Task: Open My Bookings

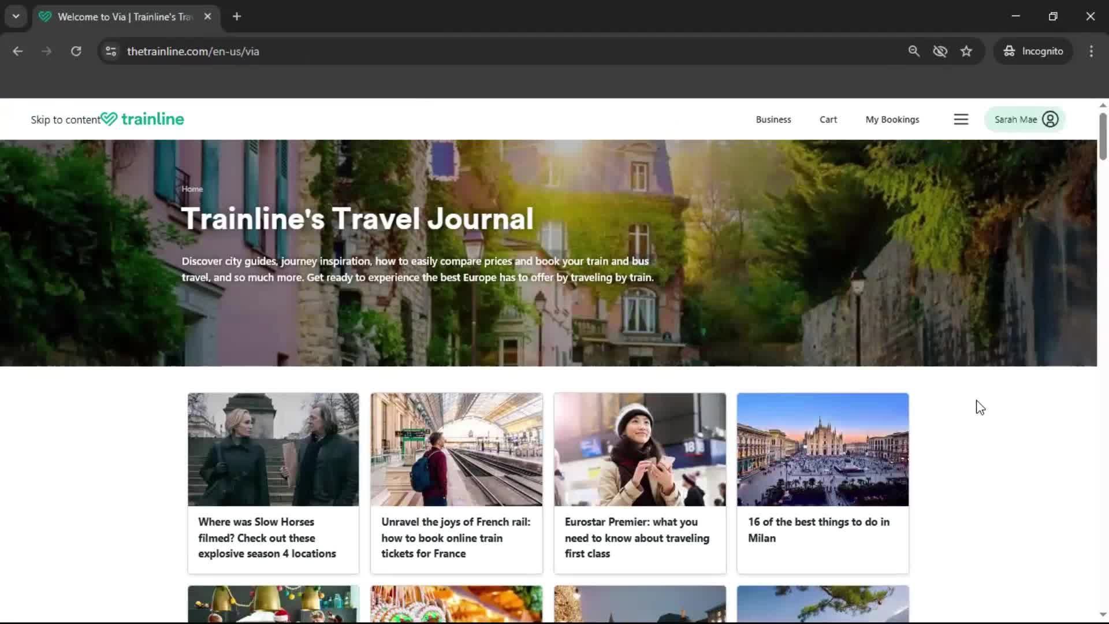Action: coord(892,119)
